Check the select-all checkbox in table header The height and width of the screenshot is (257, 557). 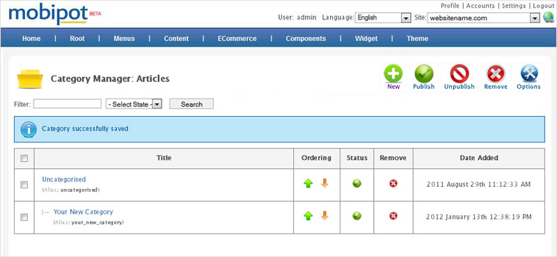(24, 158)
